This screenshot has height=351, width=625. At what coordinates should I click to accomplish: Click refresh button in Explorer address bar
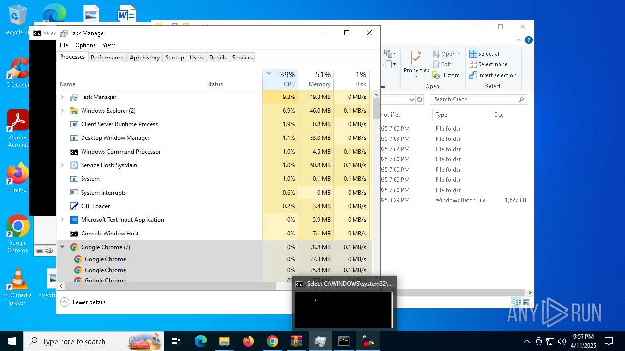coord(419,99)
